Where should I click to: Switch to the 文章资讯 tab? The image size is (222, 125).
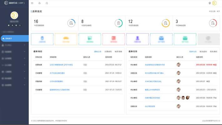point(108,51)
